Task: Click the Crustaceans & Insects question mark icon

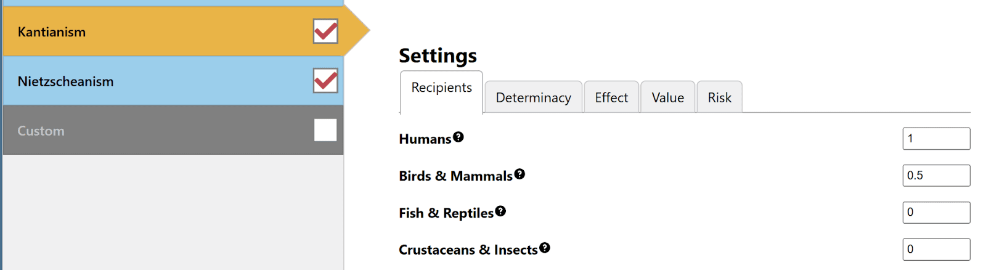Action: (545, 248)
